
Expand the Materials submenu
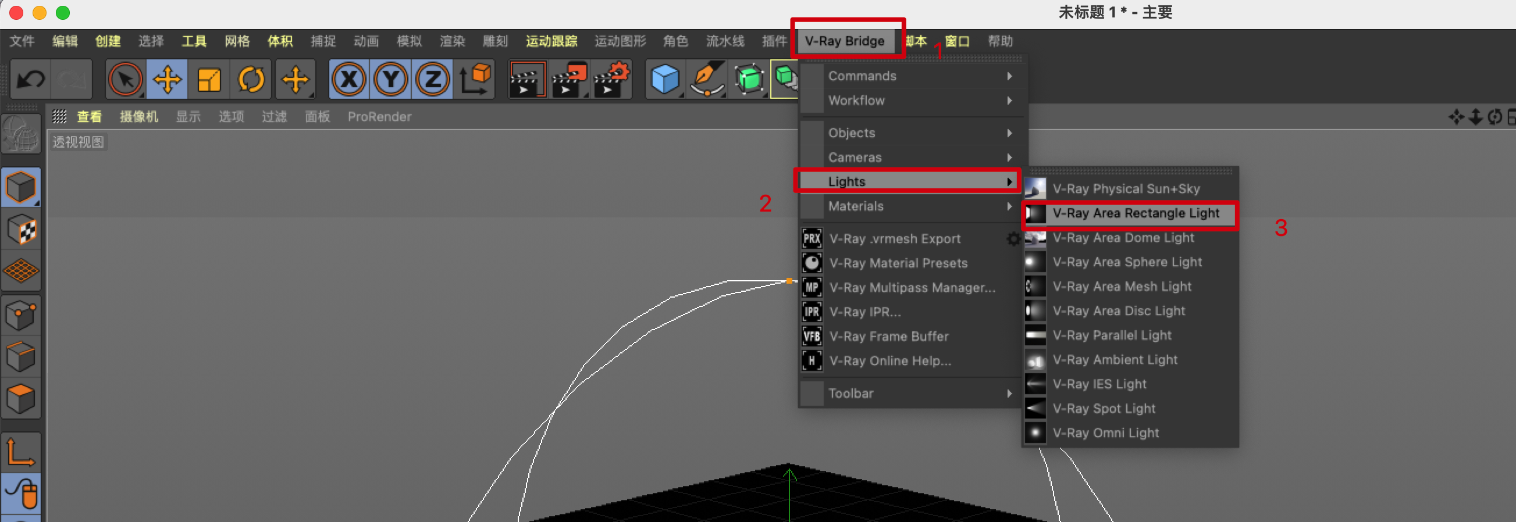point(910,206)
